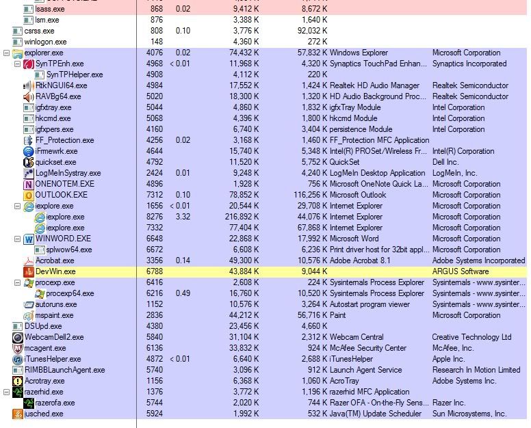Click the 'Realtek HD Audio Manager' description
Screen dimensions: 531x428
click(x=374, y=85)
